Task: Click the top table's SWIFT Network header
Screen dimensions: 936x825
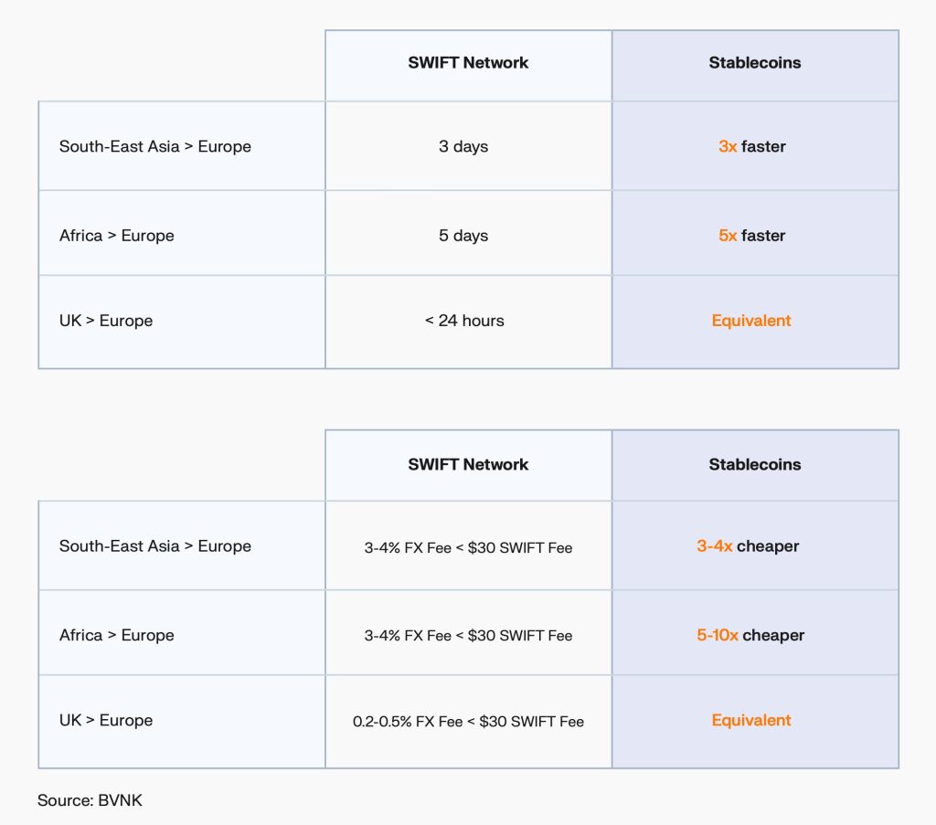Action: (x=468, y=63)
